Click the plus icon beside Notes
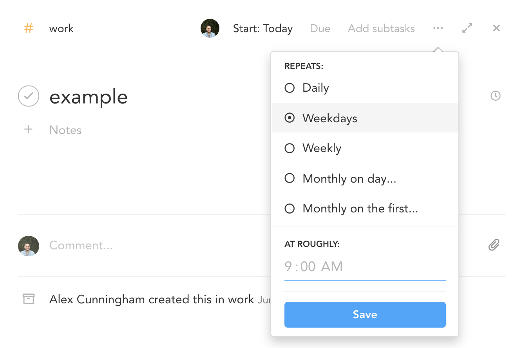The height and width of the screenshot is (348, 525). (28, 130)
